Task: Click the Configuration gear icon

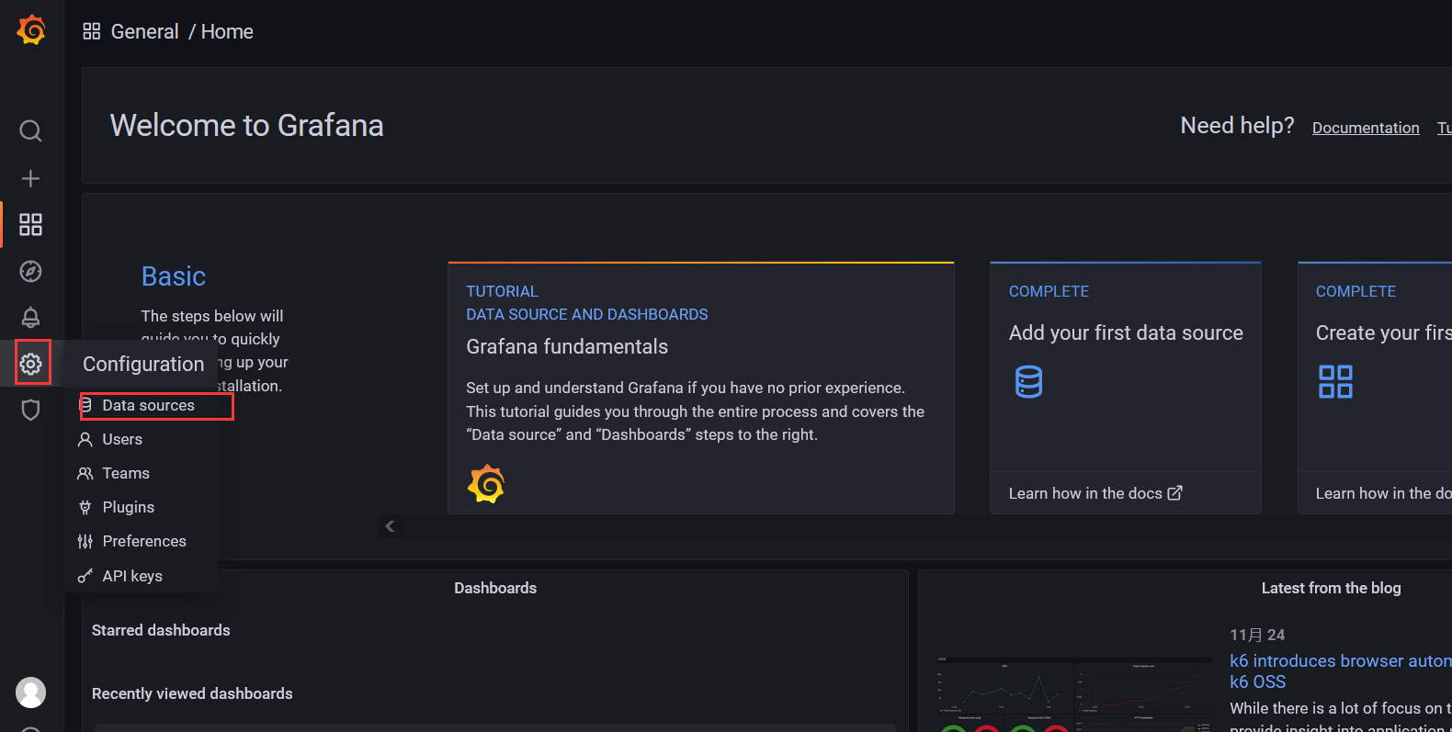Action: [31, 364]
